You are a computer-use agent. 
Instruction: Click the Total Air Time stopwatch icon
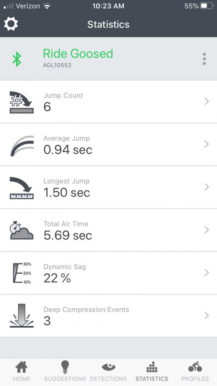[21, 230]
